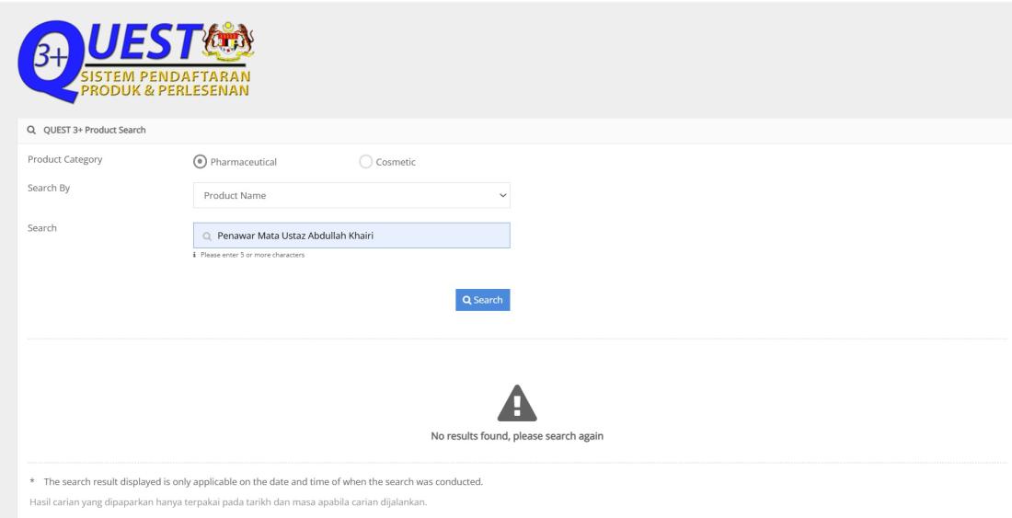
Task: Click magnifier icon on blue Search button
Action: coord(467,300)
